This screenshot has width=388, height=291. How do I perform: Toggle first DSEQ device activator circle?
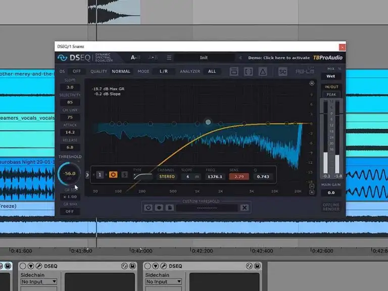[23, 266]
